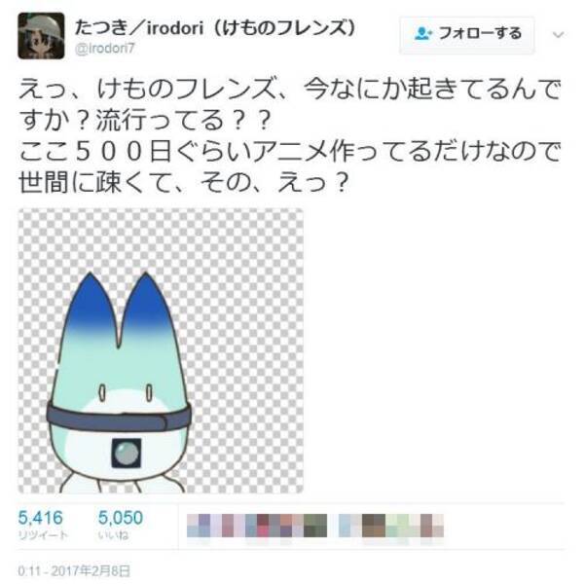Open the @irodori7 handle link
The height and width of the screenshot is (584, 584).
pyautogui.click(x=104, y=49)
